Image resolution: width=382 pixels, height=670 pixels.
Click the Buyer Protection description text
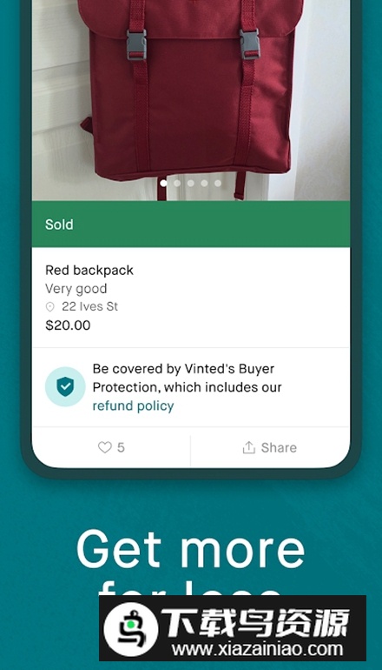point(188,386)
